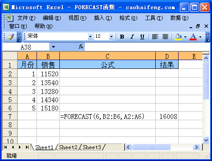Expand formatting toolbar options chevron at right
The image size is (212, 161).
[208, 37]
